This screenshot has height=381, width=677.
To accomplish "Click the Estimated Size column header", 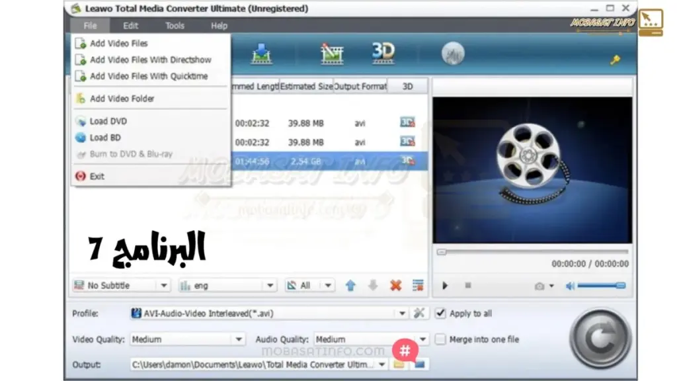I will tap(306, 87).
